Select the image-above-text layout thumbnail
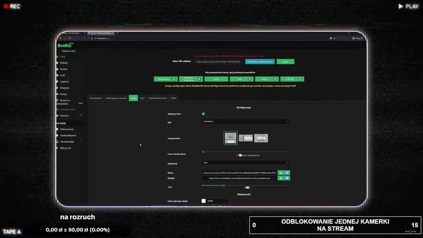The image size is (423, 238). pyautogui.click(x=230, y=138)
